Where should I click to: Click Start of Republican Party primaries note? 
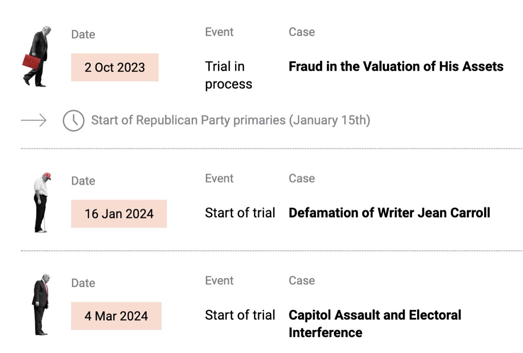(x=231, y=120)
